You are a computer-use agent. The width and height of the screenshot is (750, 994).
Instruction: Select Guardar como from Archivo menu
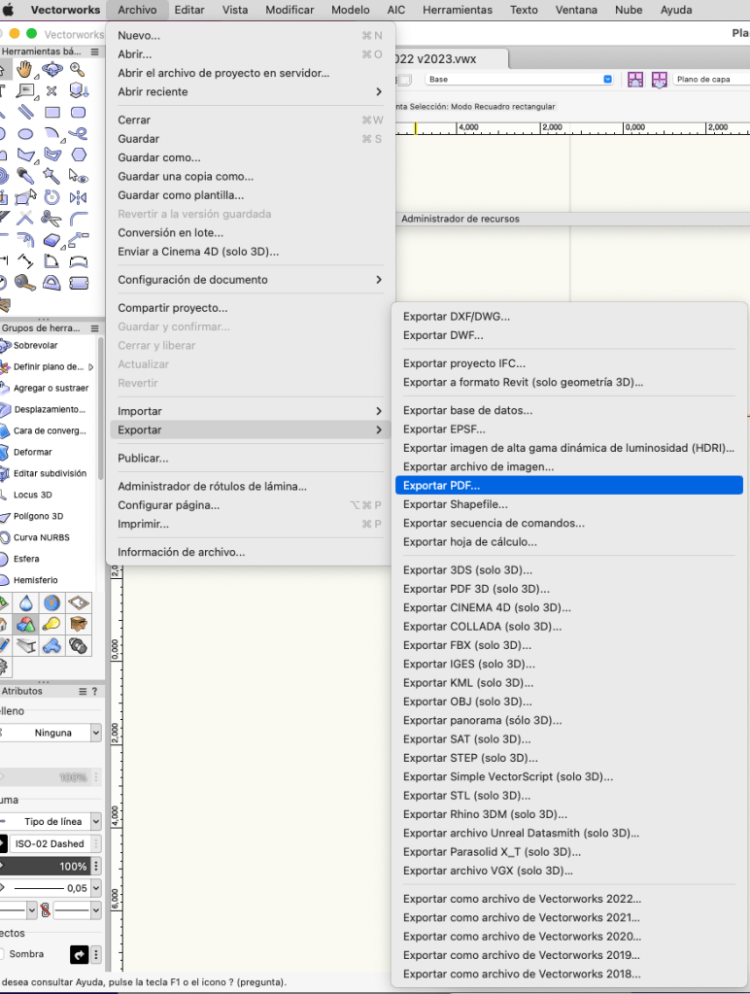coord(158,157)
